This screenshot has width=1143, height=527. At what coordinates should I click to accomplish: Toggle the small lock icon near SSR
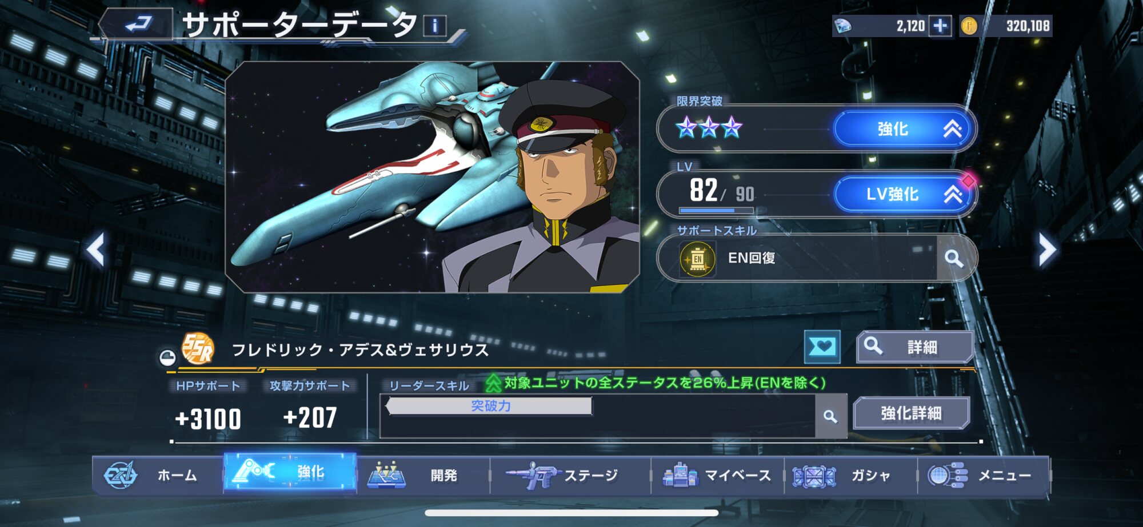pos(167,358)
